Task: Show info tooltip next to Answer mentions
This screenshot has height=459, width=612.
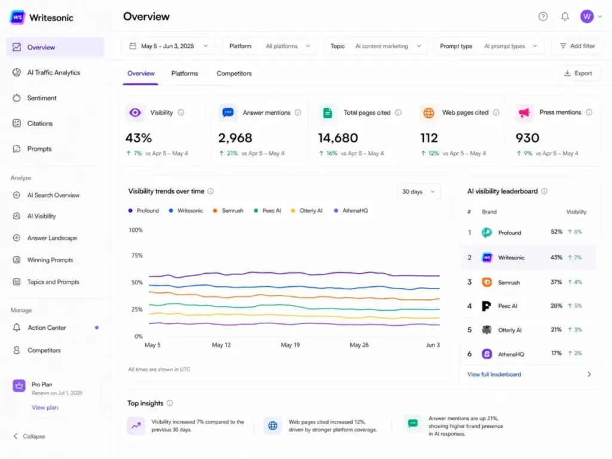Action: pyautogui.click(x=298, y=112)
